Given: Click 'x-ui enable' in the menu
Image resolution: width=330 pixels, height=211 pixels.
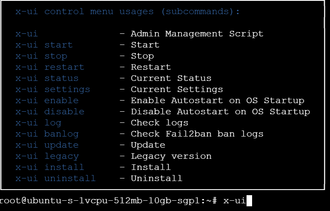Looking at the screenshot, I should pyautogui.click(x=47, y=101).
